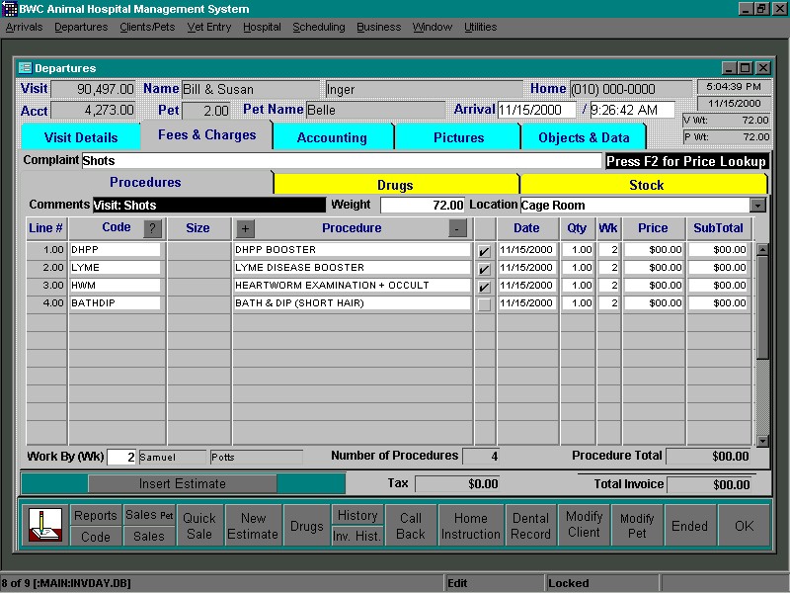Screen dimensions: 790x593
Task: Click the Arrival time field 9:26:42 AM
Action: point(632,110)
